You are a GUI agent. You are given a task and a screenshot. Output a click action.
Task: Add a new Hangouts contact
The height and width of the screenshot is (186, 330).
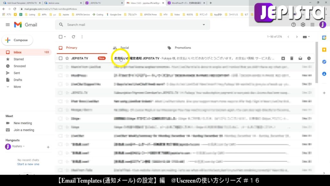click(48, 147)
